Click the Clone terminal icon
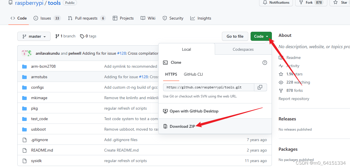 tap(165, 63)
